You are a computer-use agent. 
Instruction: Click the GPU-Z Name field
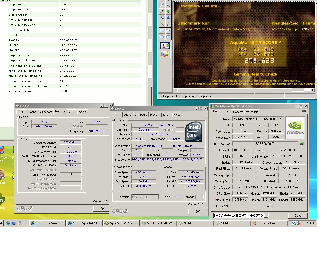point(258,119)
